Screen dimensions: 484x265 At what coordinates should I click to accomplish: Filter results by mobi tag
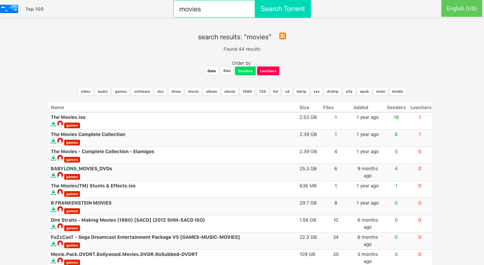(x=380, y=91)
